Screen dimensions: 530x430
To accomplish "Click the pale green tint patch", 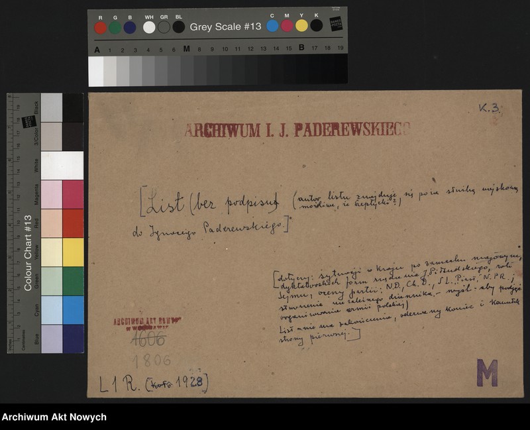I will click(x=52, y=282).
